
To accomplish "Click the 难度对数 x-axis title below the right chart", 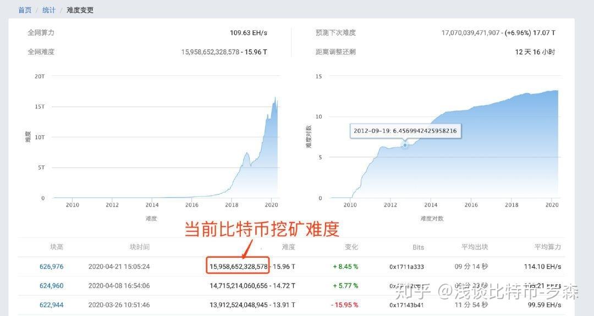I will pos(432,218).
